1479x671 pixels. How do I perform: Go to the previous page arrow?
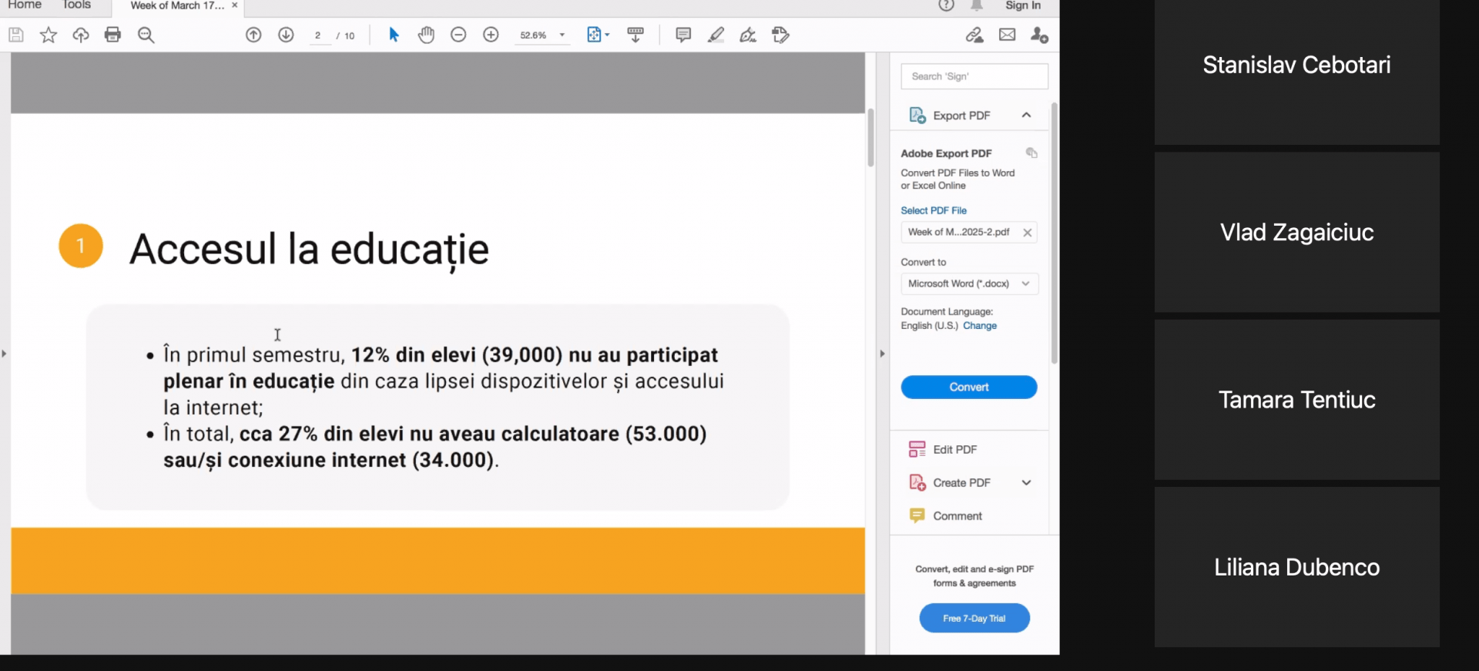tap(253, 35)
